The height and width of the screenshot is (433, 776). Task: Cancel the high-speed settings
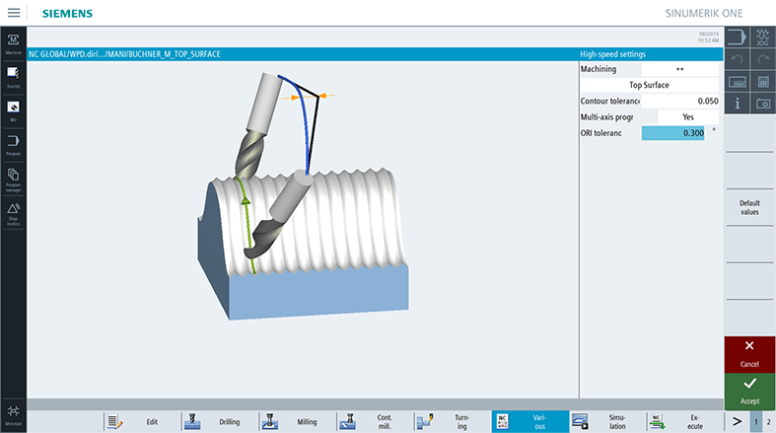749,354
